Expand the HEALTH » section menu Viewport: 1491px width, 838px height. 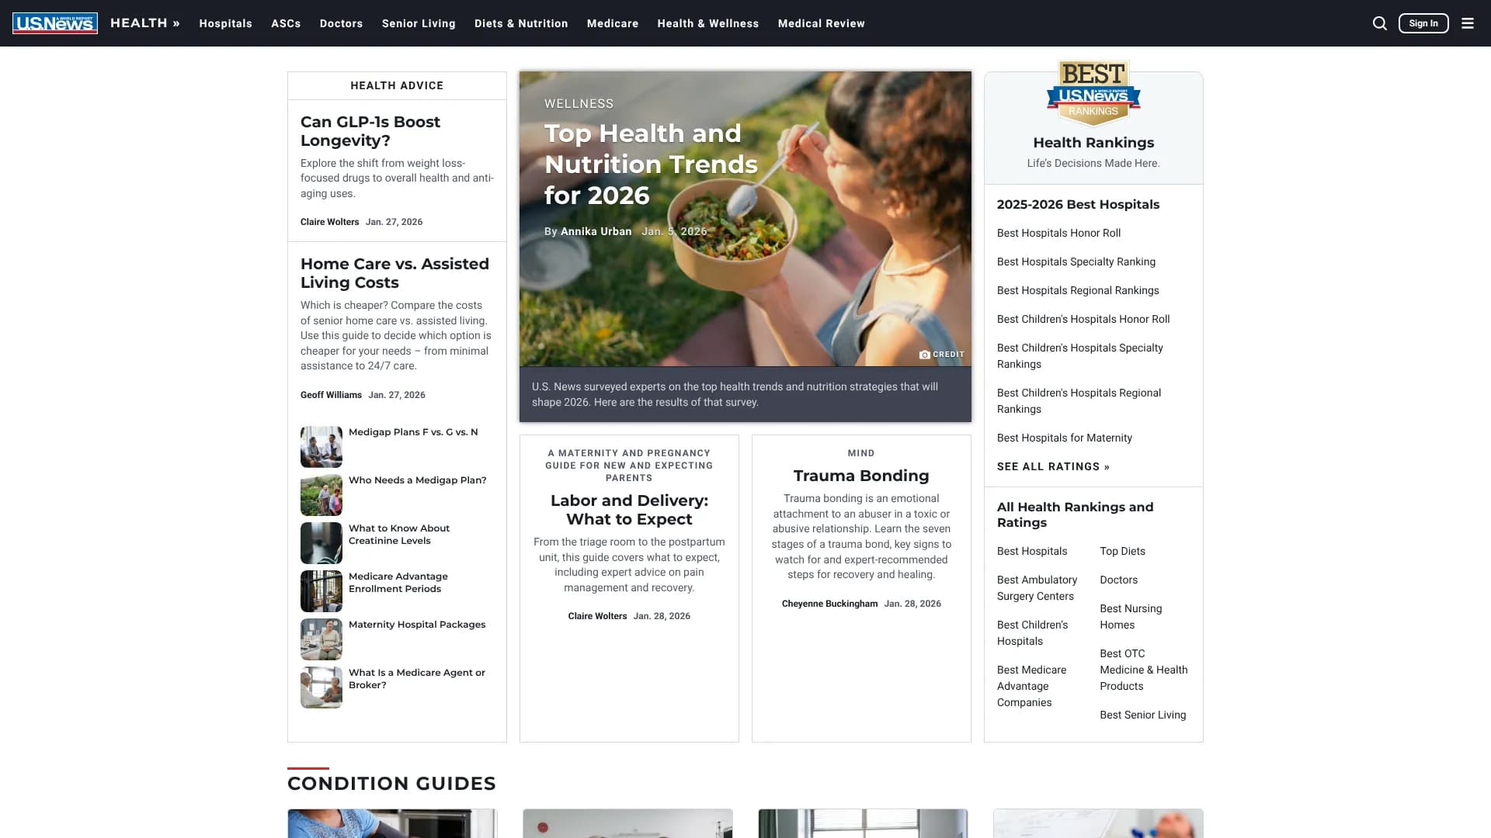[x=145, y=23]
